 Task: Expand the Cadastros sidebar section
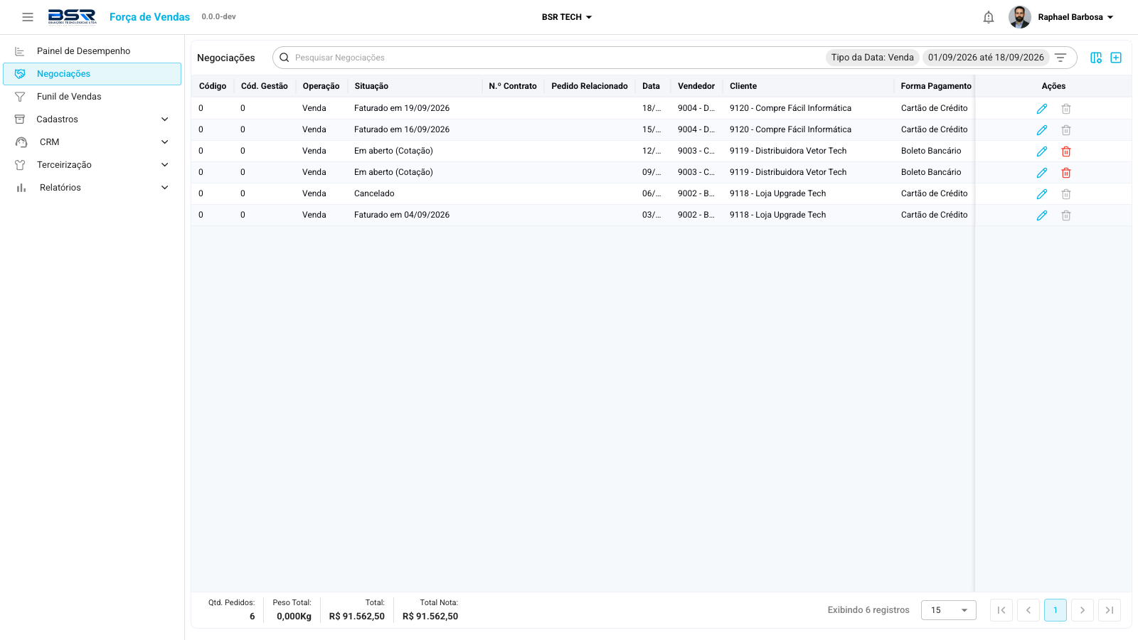[92, 119]
